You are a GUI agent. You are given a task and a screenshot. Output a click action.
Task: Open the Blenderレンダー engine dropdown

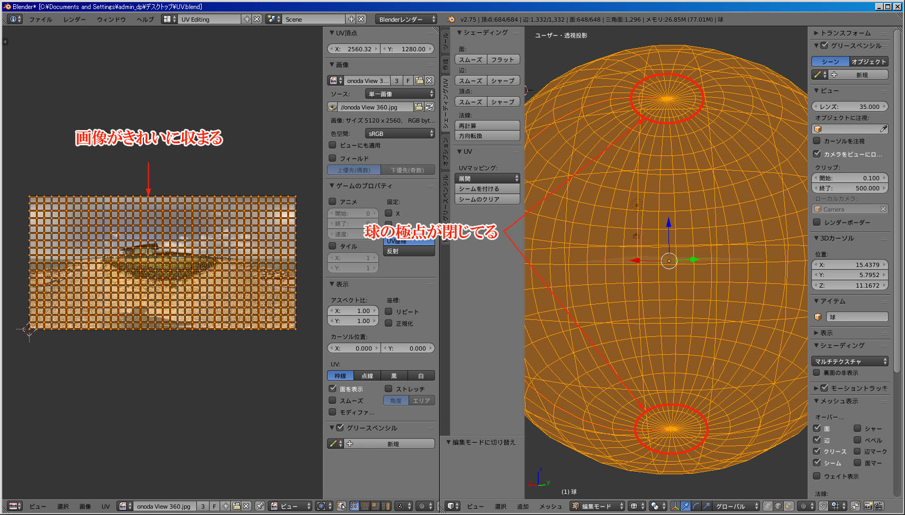click(406, 19)
